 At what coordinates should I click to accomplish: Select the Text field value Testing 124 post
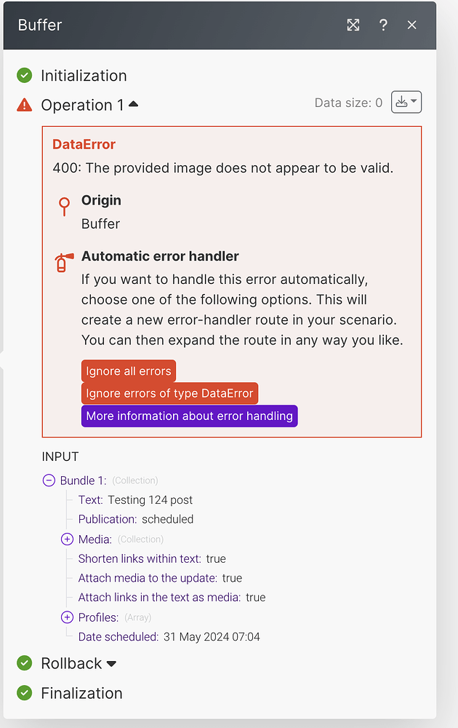150,500
